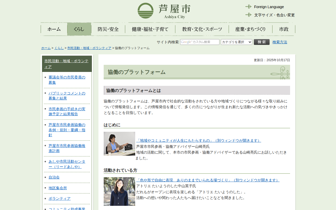Screen dimensions: 336x210
Task: Click the photo of 中山英子
Action: pos(119,191)
